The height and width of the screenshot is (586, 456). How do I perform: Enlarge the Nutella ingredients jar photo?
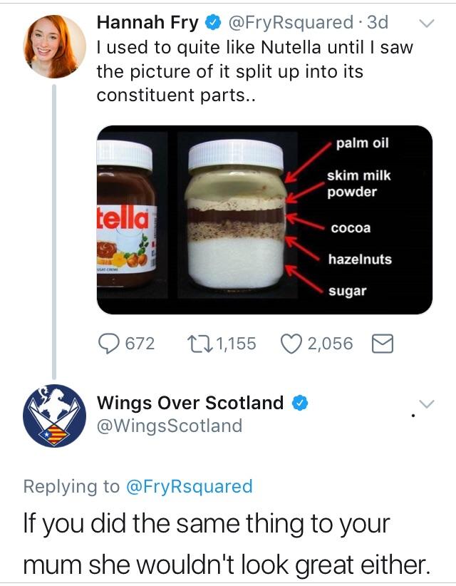pyautogui.click(x=264, y=220)
